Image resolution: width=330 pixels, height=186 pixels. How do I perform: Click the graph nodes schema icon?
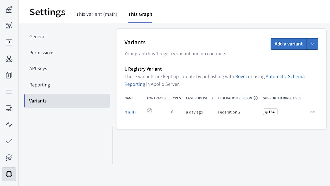click(x=9, y=26)
